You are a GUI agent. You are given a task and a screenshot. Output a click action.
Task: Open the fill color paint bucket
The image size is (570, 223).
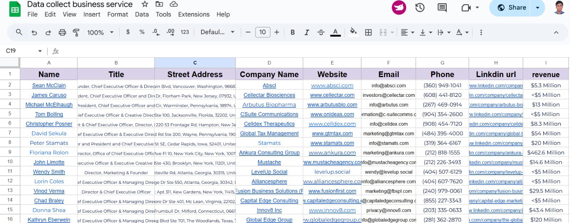pos(353,32)
